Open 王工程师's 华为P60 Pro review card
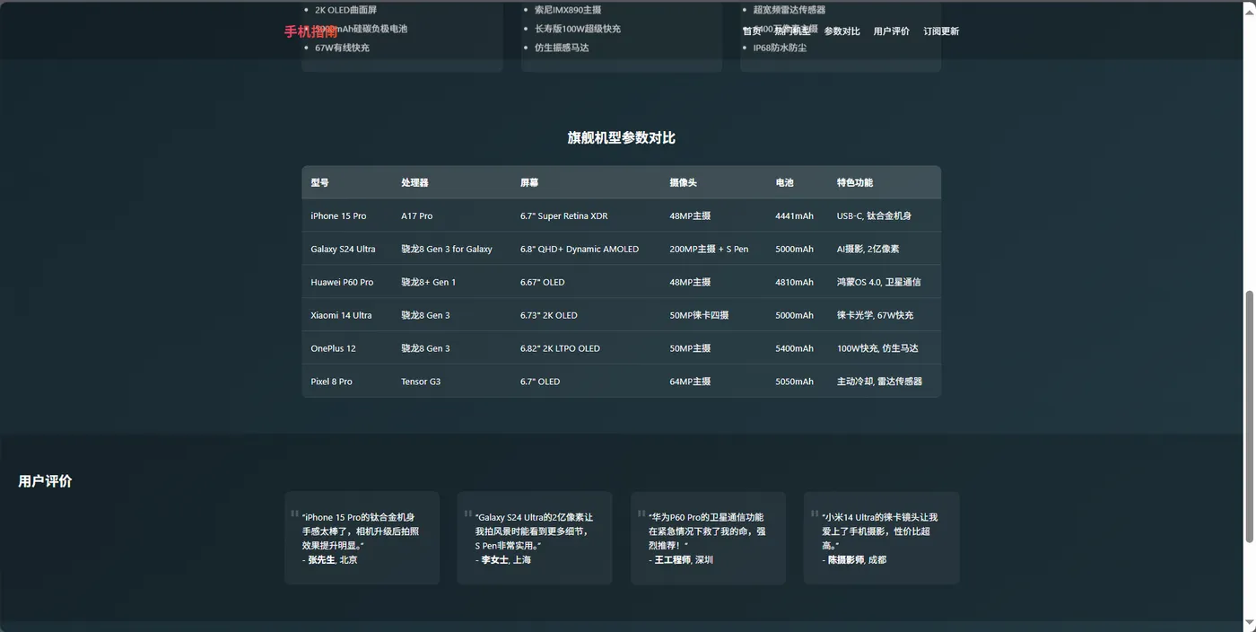 708,538
